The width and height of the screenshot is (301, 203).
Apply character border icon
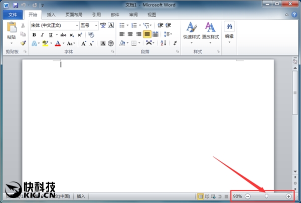(111, 25)
